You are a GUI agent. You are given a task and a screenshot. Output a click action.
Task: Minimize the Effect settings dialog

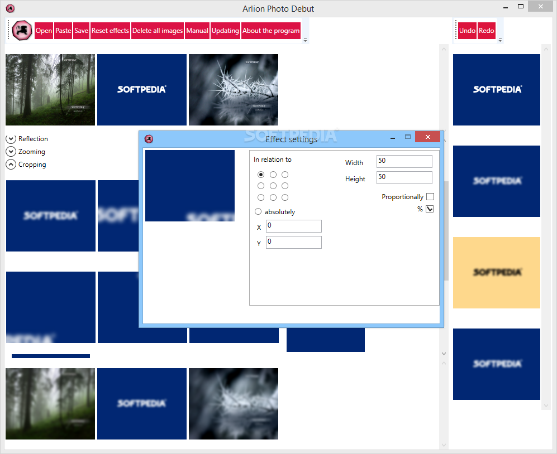[393, 138]
